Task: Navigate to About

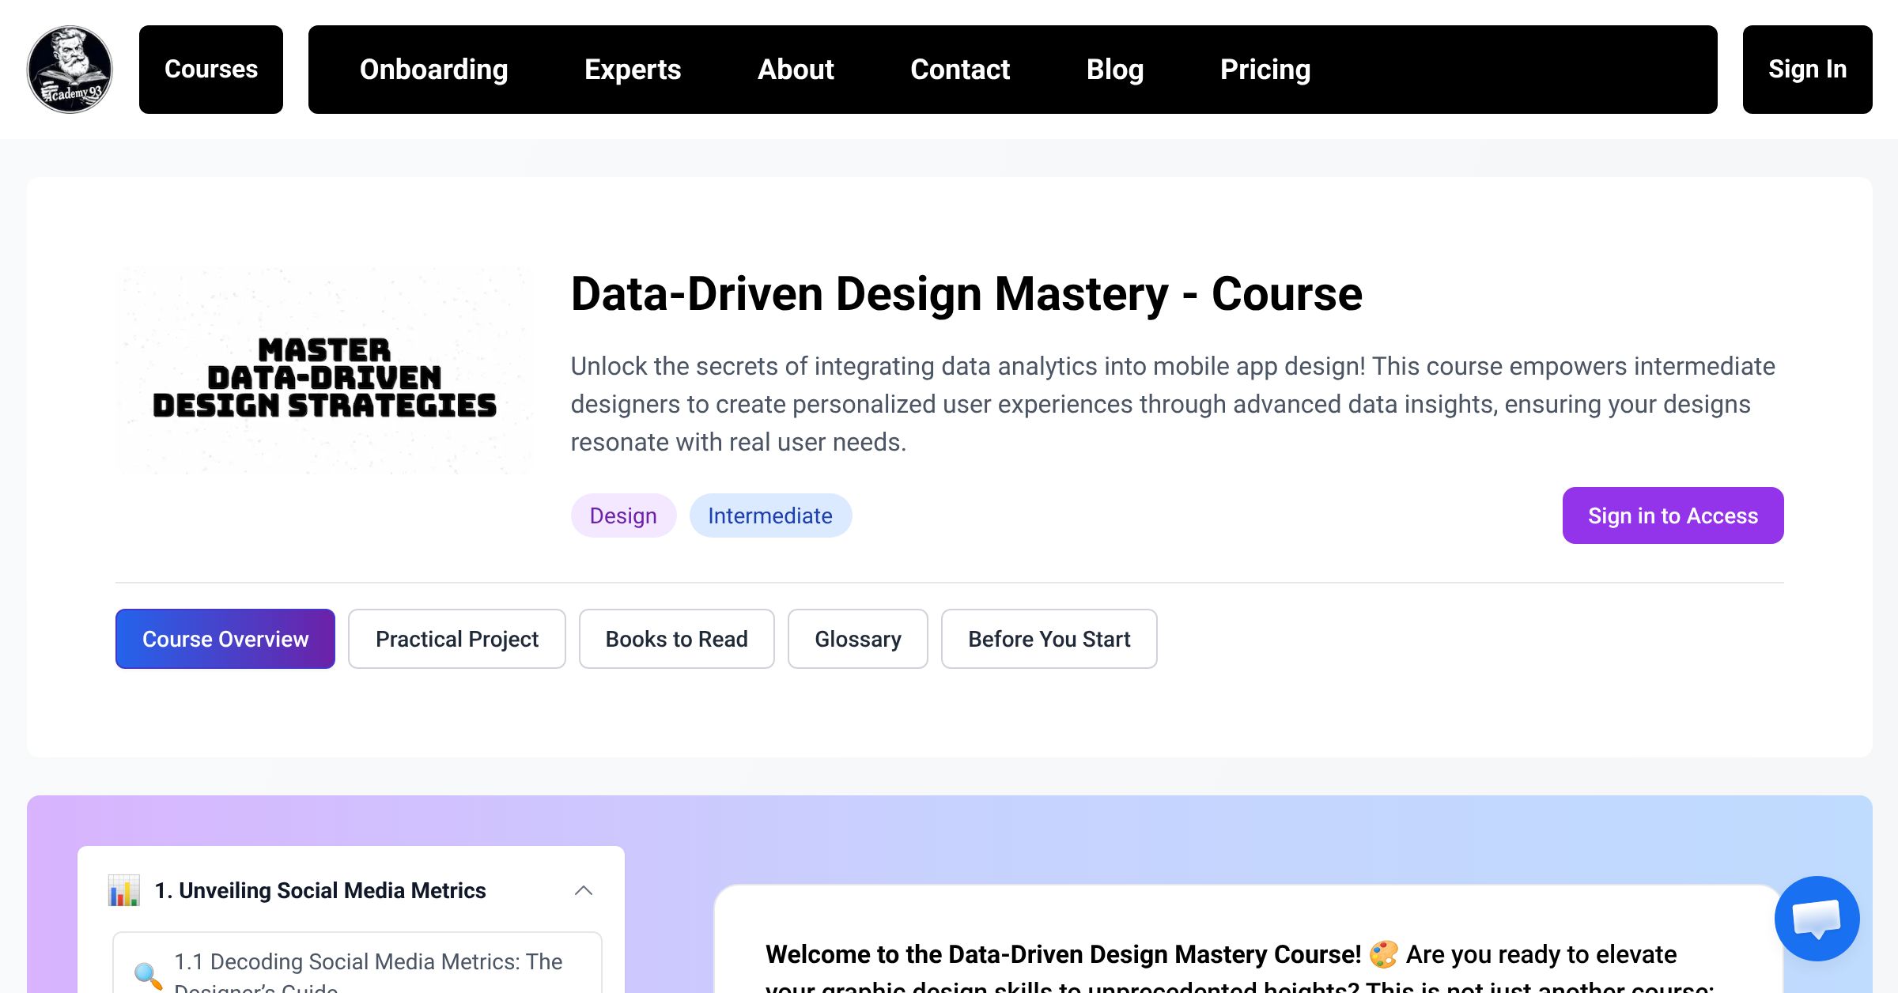Action: [x=796, y=70]
